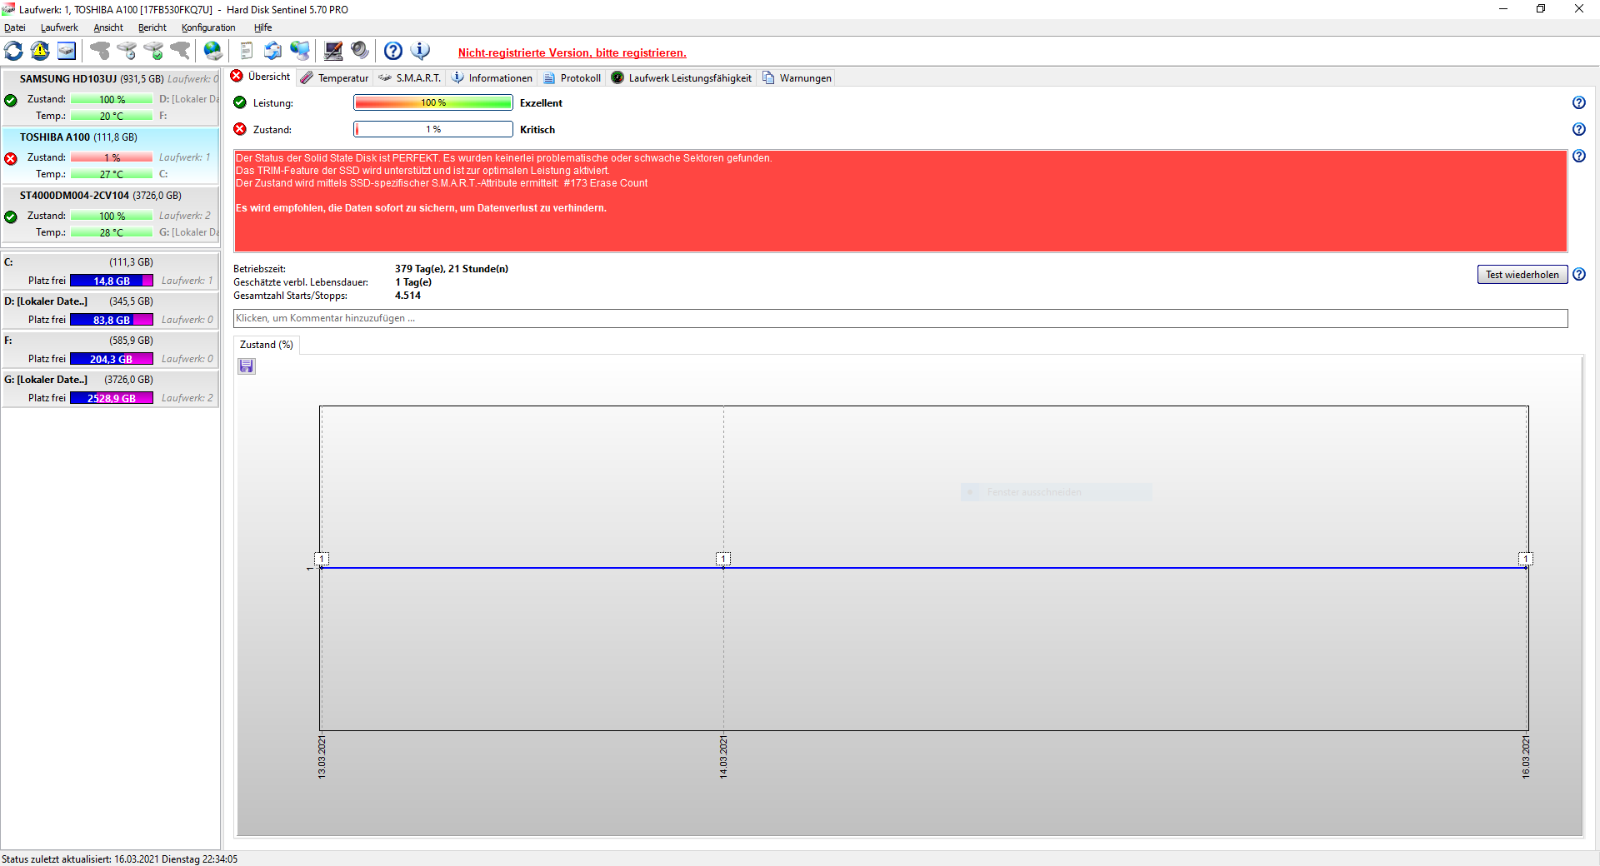Open the Bericht menu
The image size is (1600, 866).
pyautogui.click(x=152, y=27)
